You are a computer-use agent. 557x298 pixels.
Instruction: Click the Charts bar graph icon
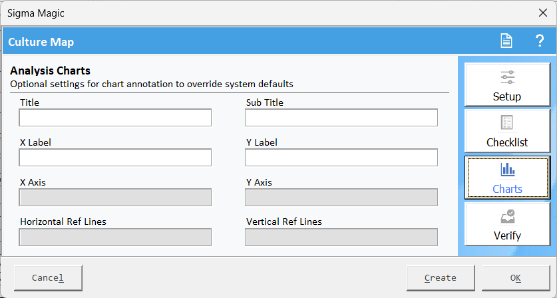[x=507, y=170]
